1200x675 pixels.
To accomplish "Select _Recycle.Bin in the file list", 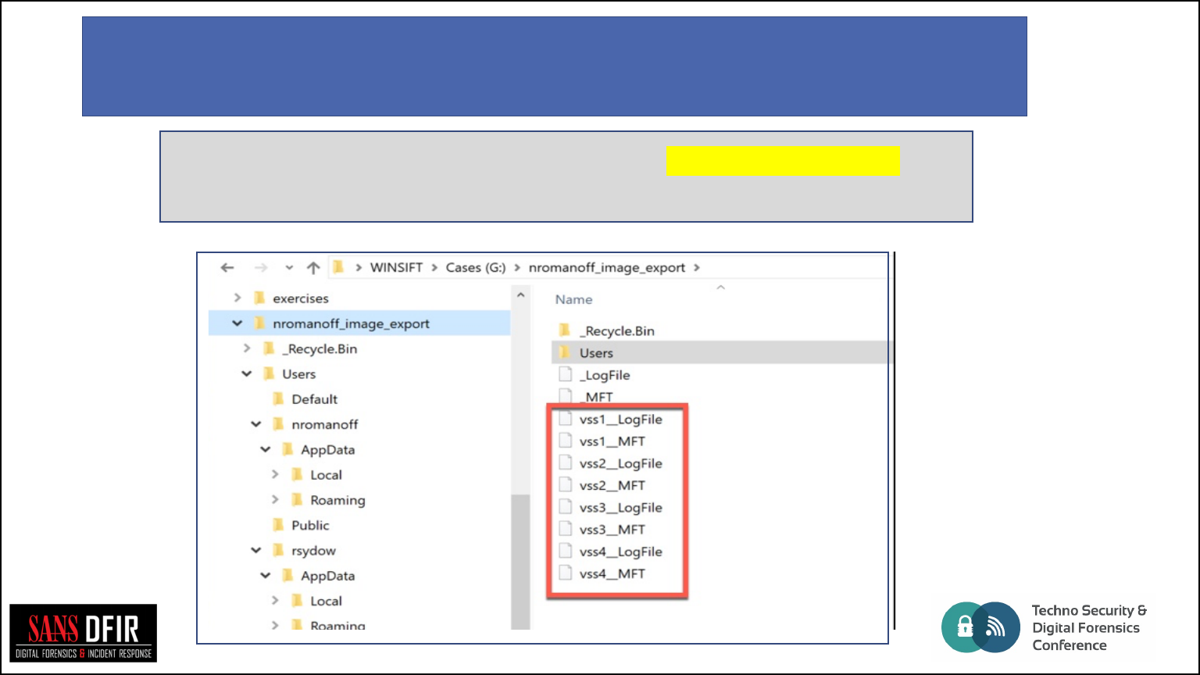I will [617, 331].
